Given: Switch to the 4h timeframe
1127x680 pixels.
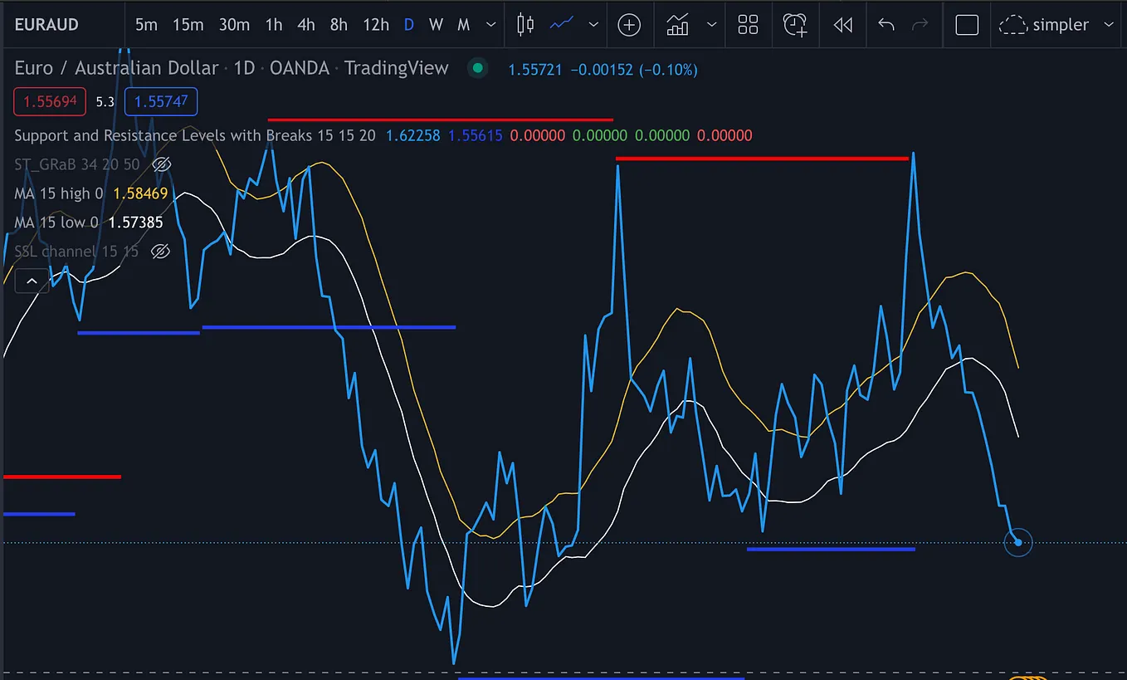Looking at the screenshot, I should click(x=306, y=25).
